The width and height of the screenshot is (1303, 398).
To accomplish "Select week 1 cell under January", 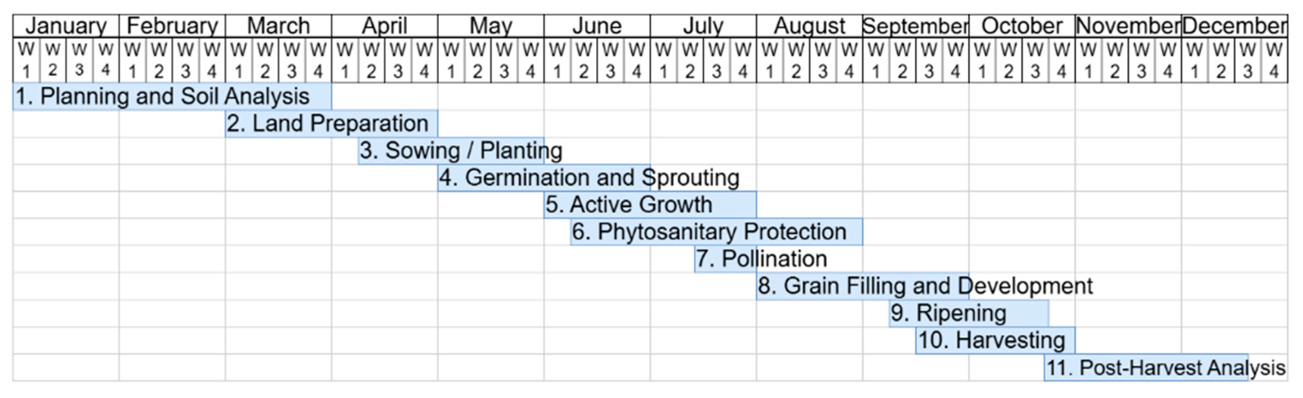I will (26, 60).
